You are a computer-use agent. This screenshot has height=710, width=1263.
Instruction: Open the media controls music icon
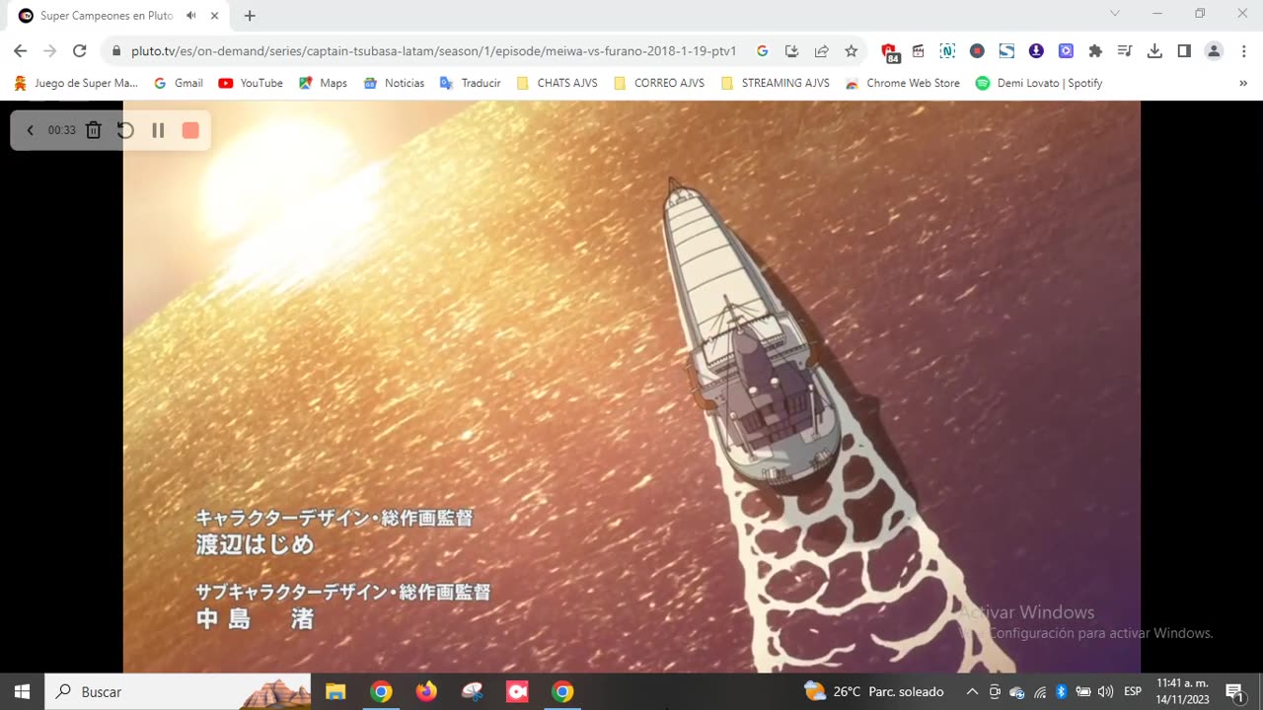click(x=1125, y=51)
